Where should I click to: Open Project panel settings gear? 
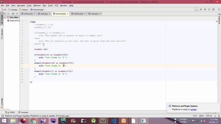[13, 14]
